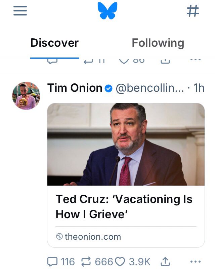The image size is (215, 273).
Task: Open more options on Tim Onion's post
Action: pyautogui.click(x=195, y=262)
